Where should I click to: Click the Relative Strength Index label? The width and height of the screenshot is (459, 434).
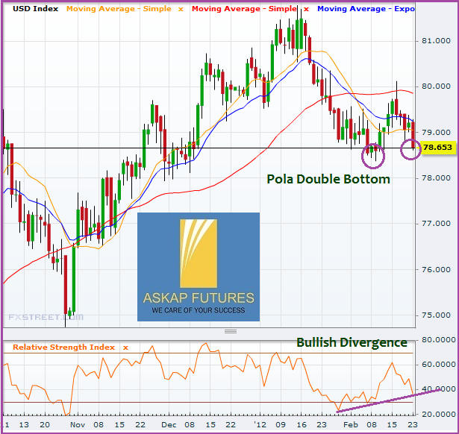tap(65, 347)
